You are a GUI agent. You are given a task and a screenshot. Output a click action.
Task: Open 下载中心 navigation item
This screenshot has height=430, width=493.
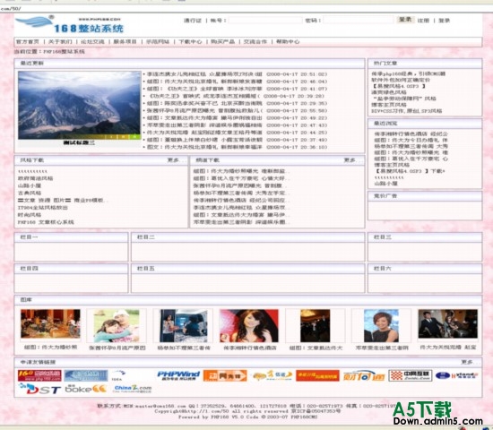191,41
